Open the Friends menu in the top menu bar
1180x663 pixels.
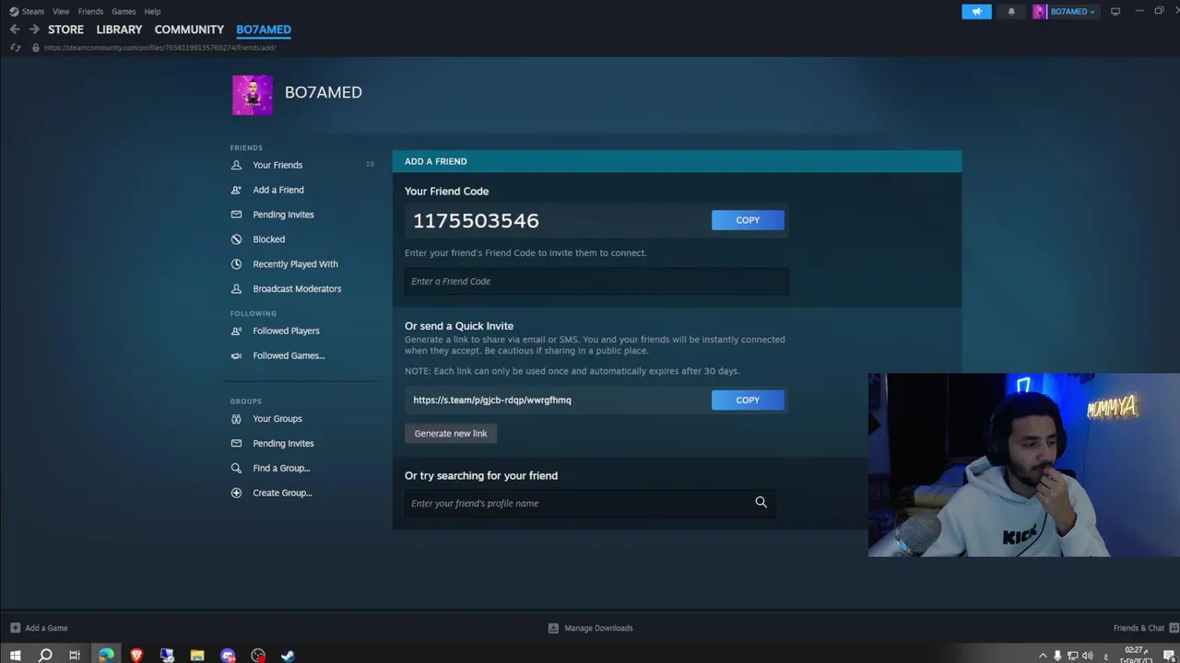click(x=90, y=12)
